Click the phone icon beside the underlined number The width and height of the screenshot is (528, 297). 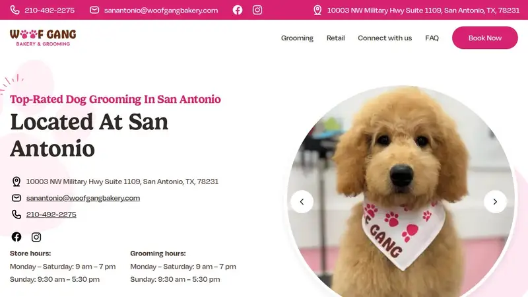coord(16,214)
